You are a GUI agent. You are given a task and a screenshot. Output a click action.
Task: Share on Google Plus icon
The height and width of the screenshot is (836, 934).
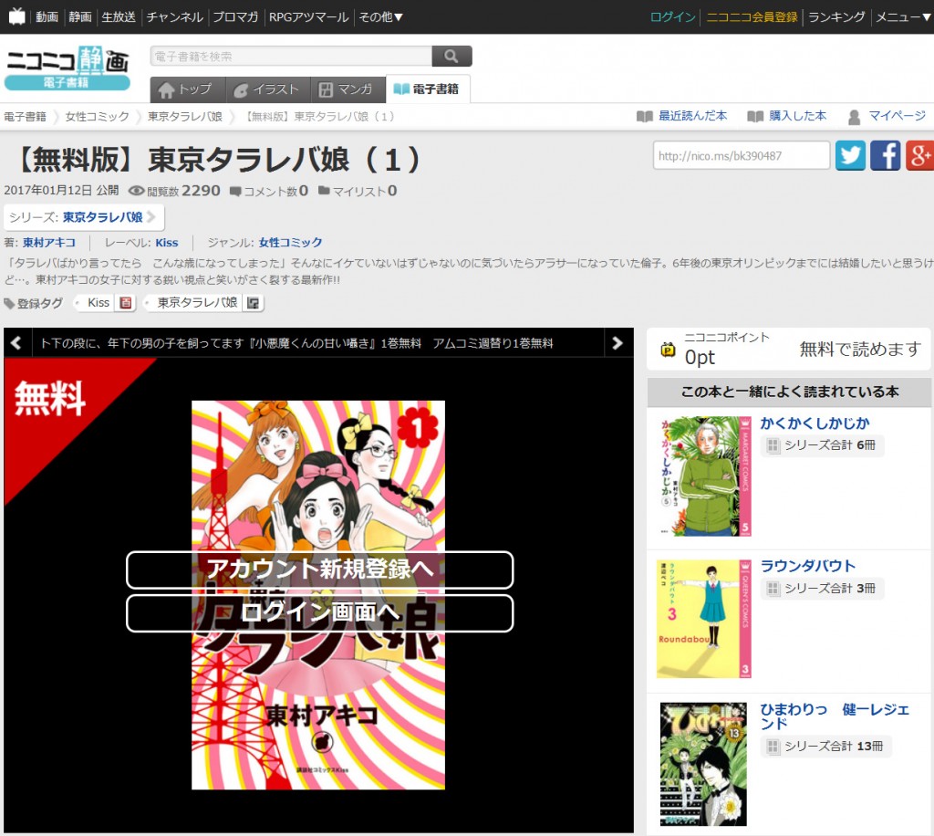[x=919, y=155]
